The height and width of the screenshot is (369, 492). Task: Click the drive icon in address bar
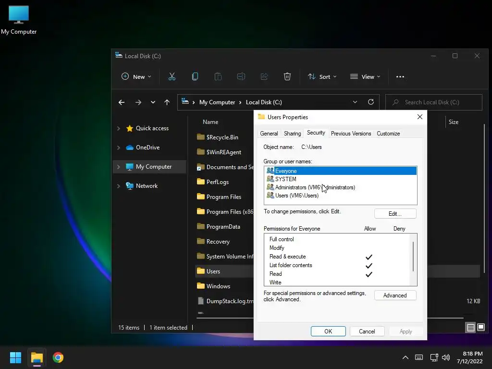[x=185, y=101]
